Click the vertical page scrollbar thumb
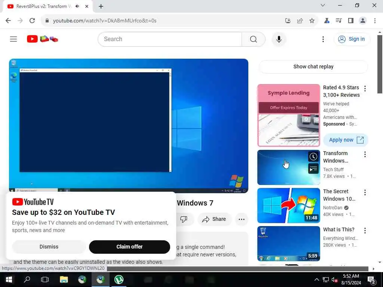The width and height of the screenshot is (383, 287). coord(380,64)
